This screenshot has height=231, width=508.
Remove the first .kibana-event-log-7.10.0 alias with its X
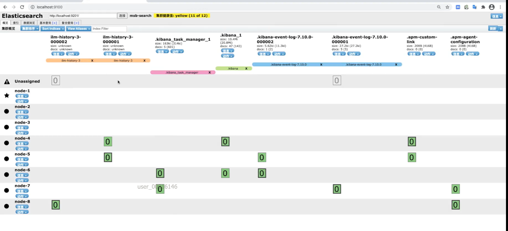click(321, 64)
